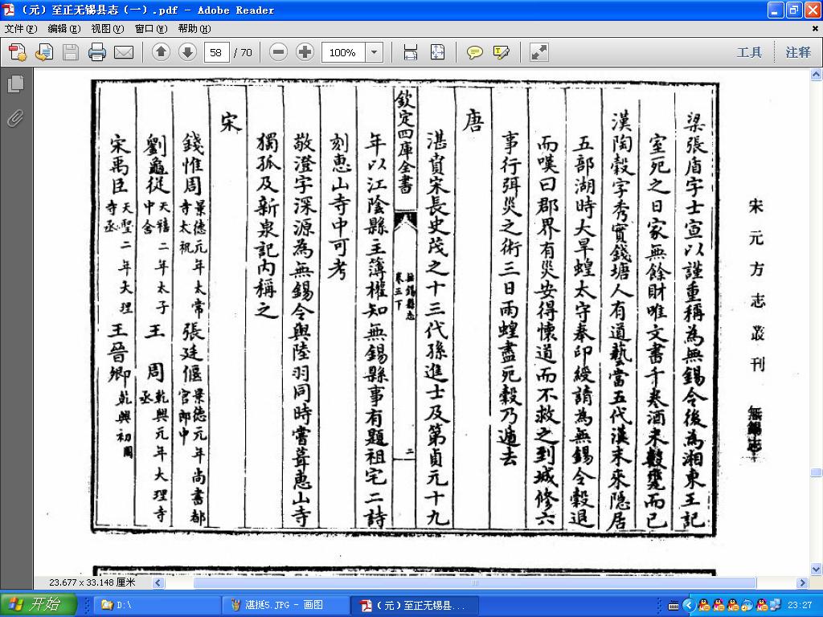Image resolution: width=823 pixels, height=617 pixels.
Task: Zoom out with the minus button
Action: [278, 52]
